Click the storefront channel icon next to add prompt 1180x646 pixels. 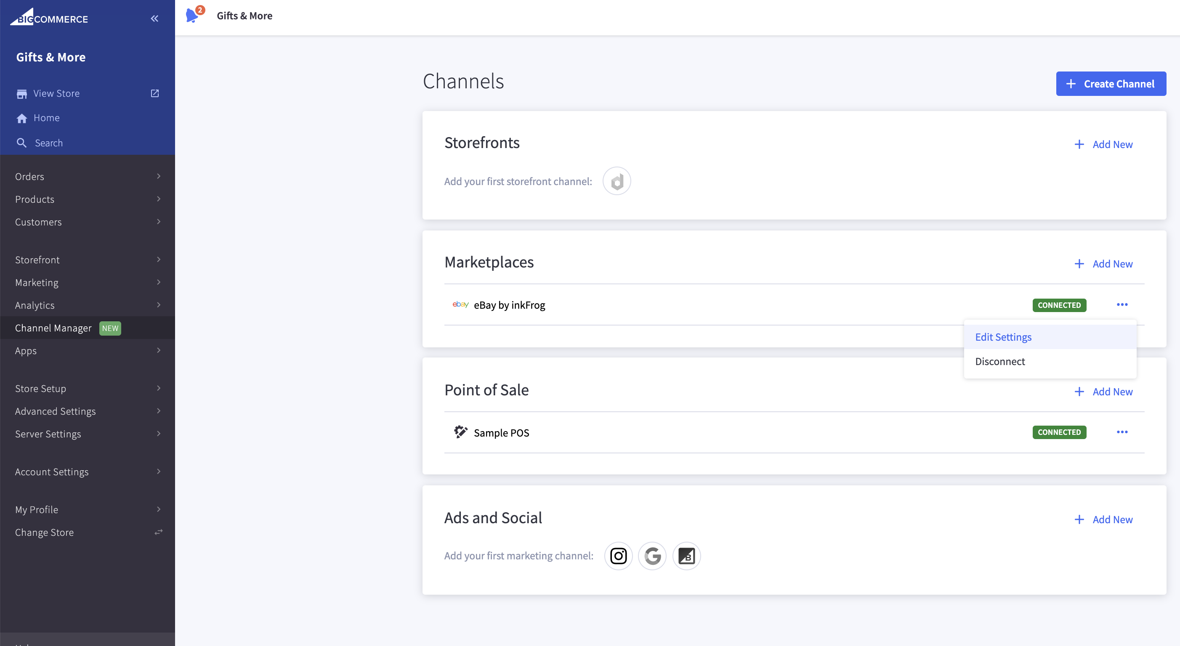coord(616,181)
